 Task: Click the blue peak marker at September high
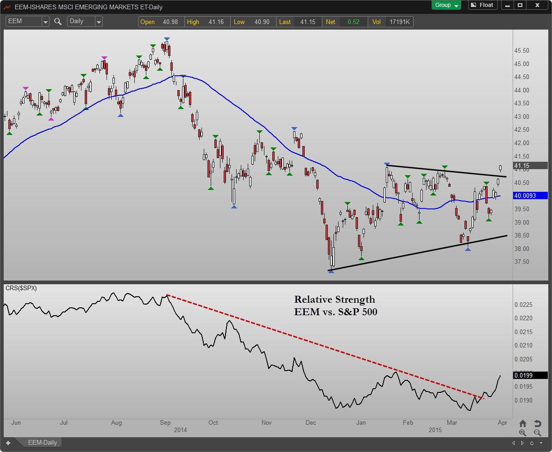click(167, 39)
